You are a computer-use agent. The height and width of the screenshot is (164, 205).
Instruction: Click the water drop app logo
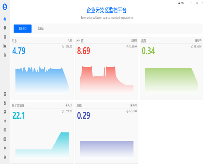(5, 7)
